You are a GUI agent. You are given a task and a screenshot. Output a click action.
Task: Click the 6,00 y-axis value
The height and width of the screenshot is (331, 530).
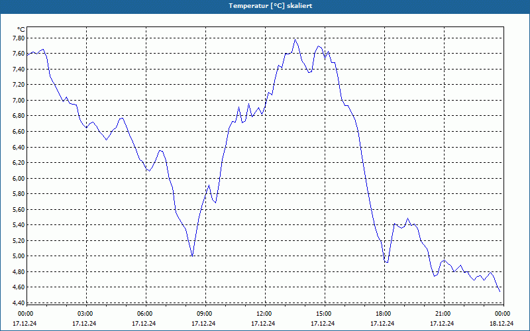tap(19, 178)
